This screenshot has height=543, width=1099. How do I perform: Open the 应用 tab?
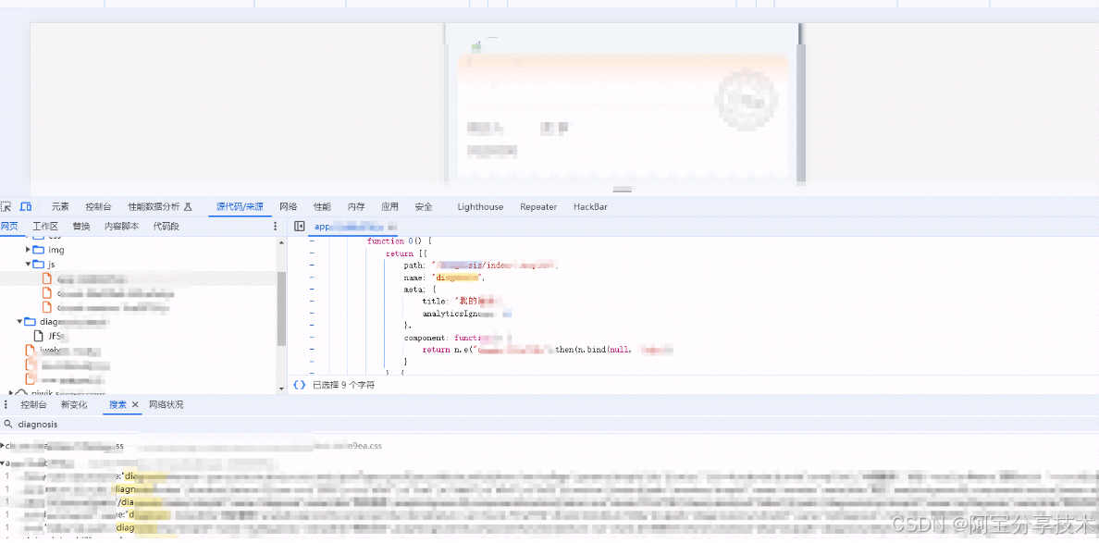(389, 206)
